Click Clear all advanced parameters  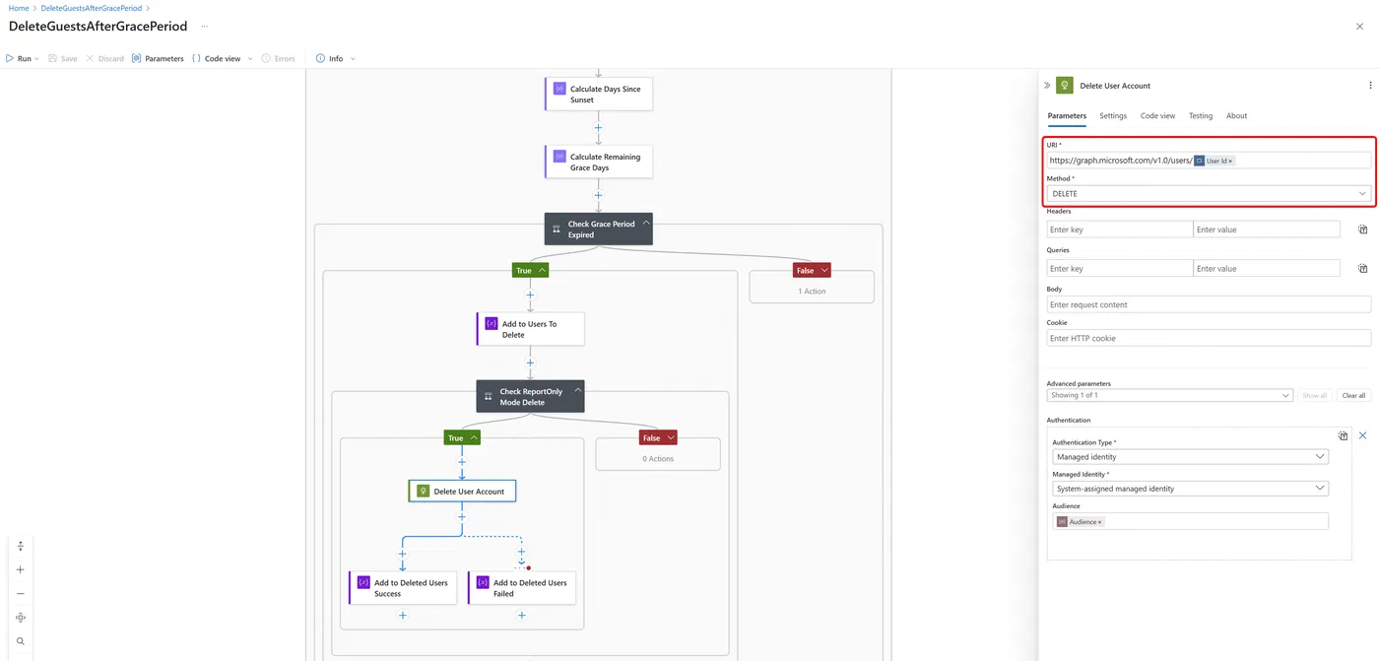[1354, 395]
